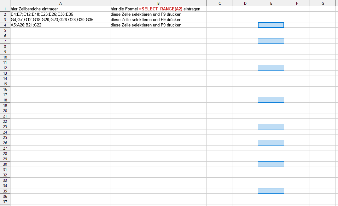Select row 2 header
This screenshot has width=338, height=206.
pos(5,14)
